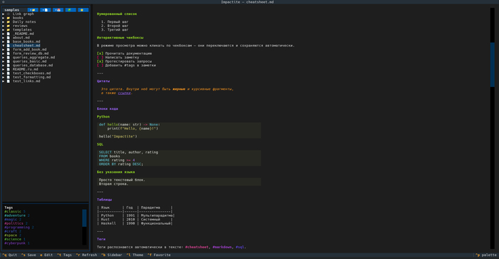
Task: Click the queries_basic.md file icon
Action: (9, 61)
